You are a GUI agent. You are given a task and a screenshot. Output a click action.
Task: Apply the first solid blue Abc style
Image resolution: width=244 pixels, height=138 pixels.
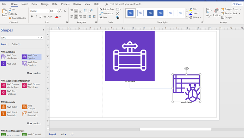130,13
